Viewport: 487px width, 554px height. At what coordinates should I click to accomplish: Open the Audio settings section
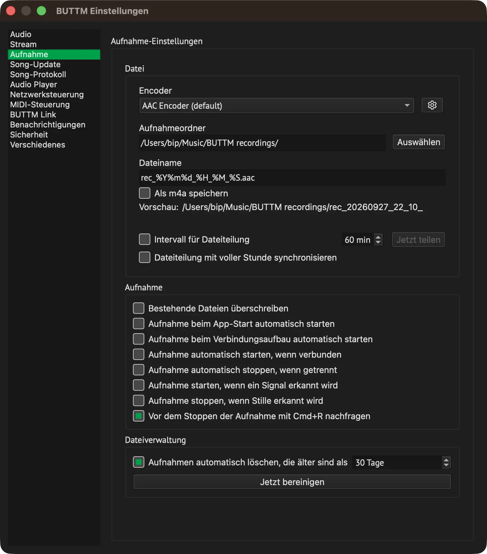[54, 34]
